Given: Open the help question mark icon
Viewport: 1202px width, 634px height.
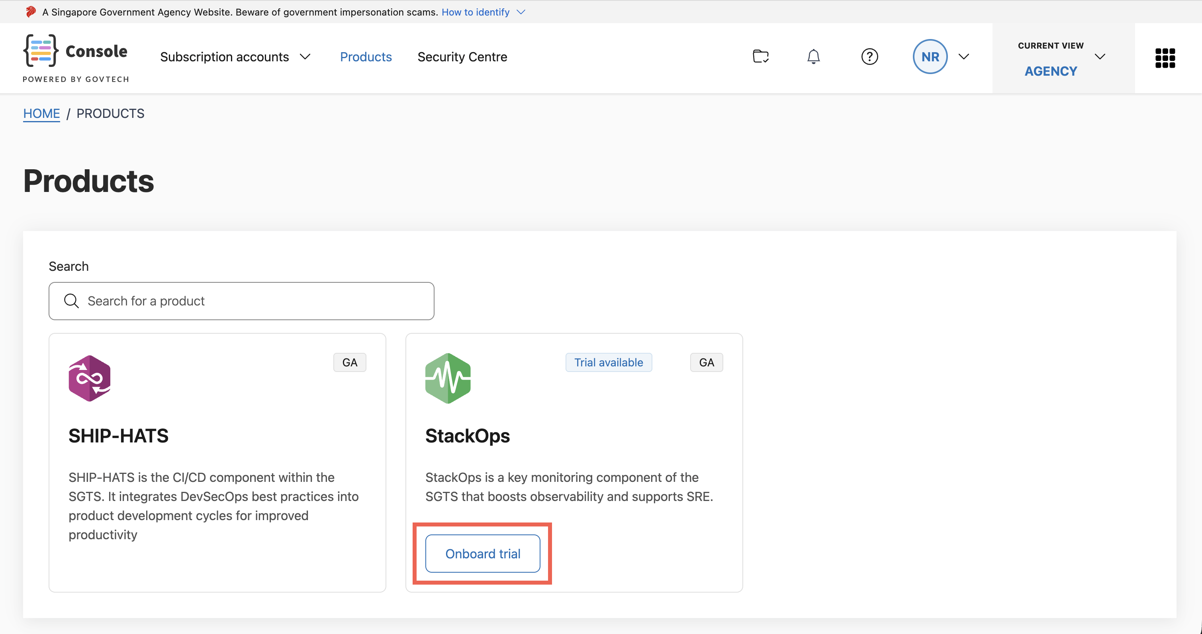Looking at the screenshot, I should point(869,57).
